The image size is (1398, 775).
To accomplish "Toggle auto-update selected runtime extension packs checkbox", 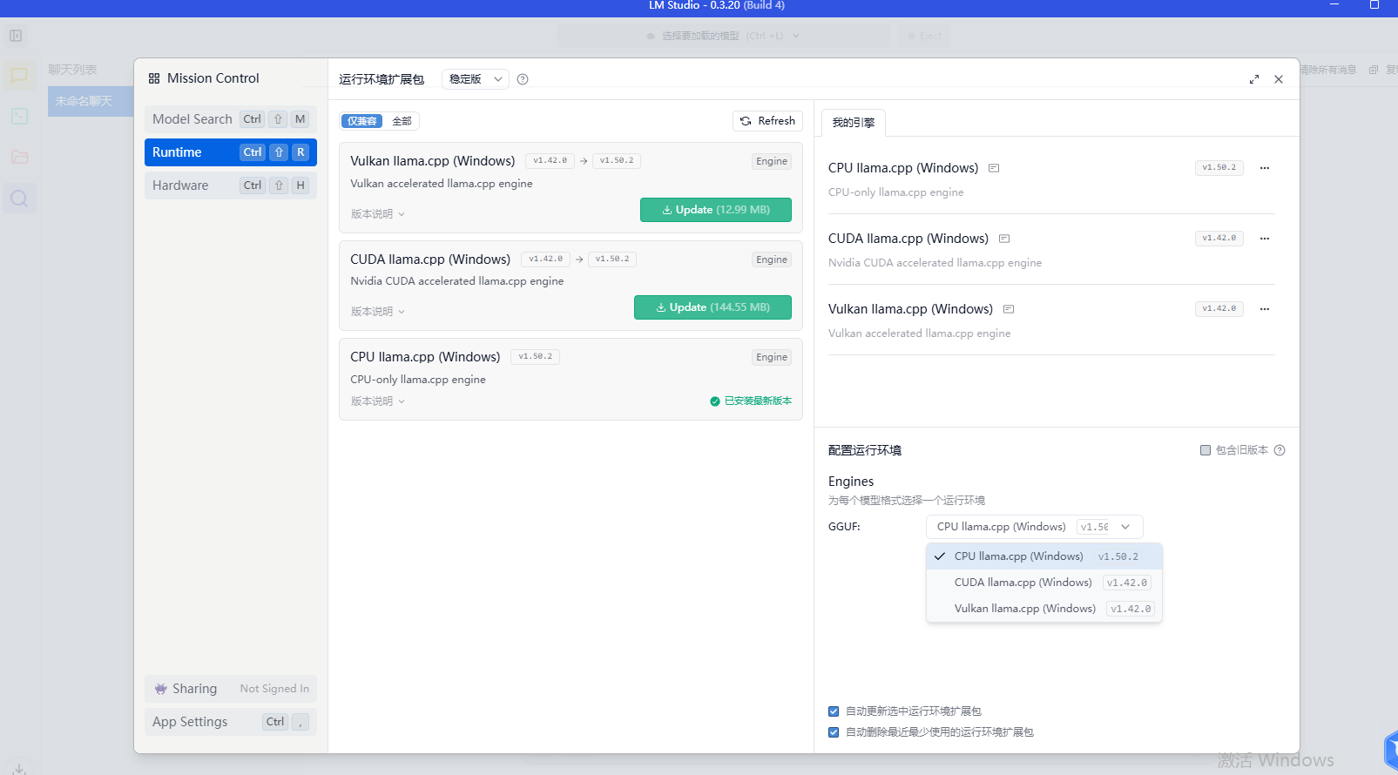I will click(x=834, y=711).
